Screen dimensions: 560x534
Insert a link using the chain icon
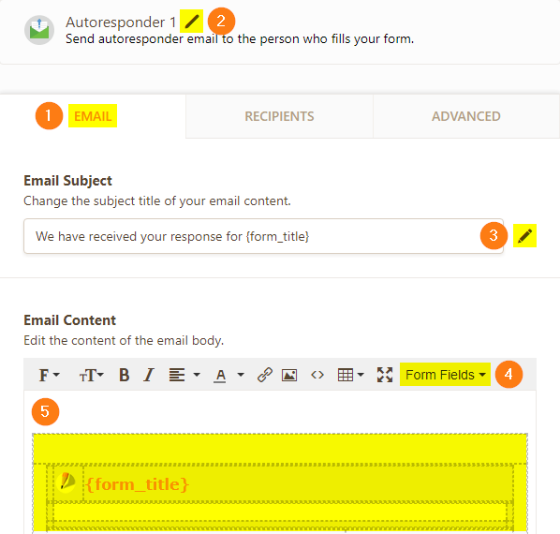pos(265,375)
